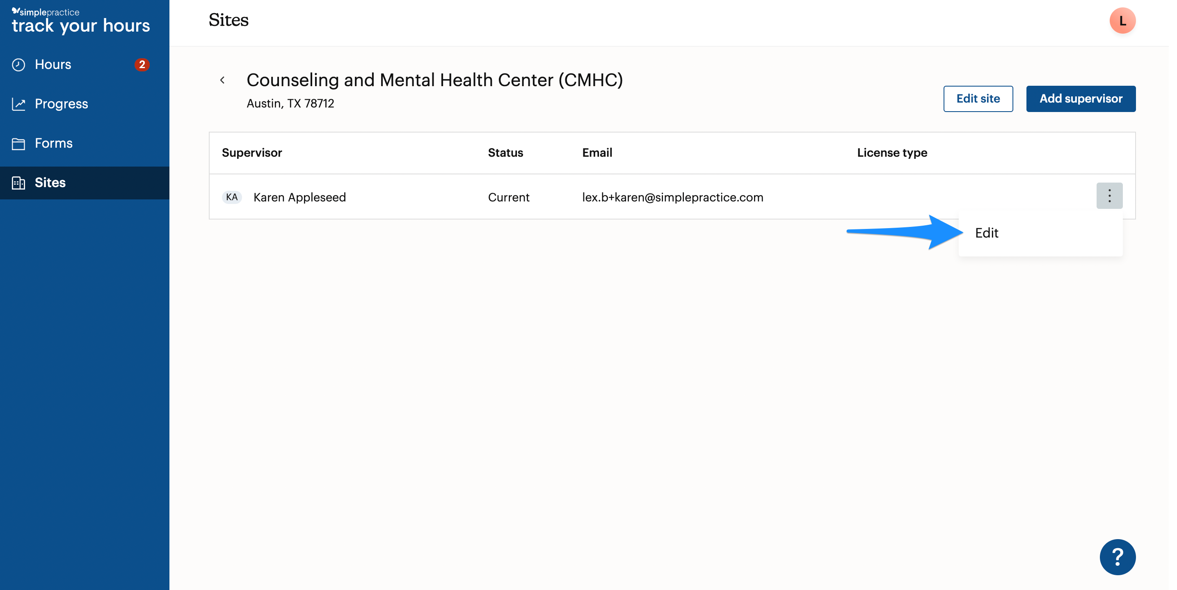Screen dimensions: 1177x590
Task: Click the Austin, TX 78712 address
Action: point(290,104)
